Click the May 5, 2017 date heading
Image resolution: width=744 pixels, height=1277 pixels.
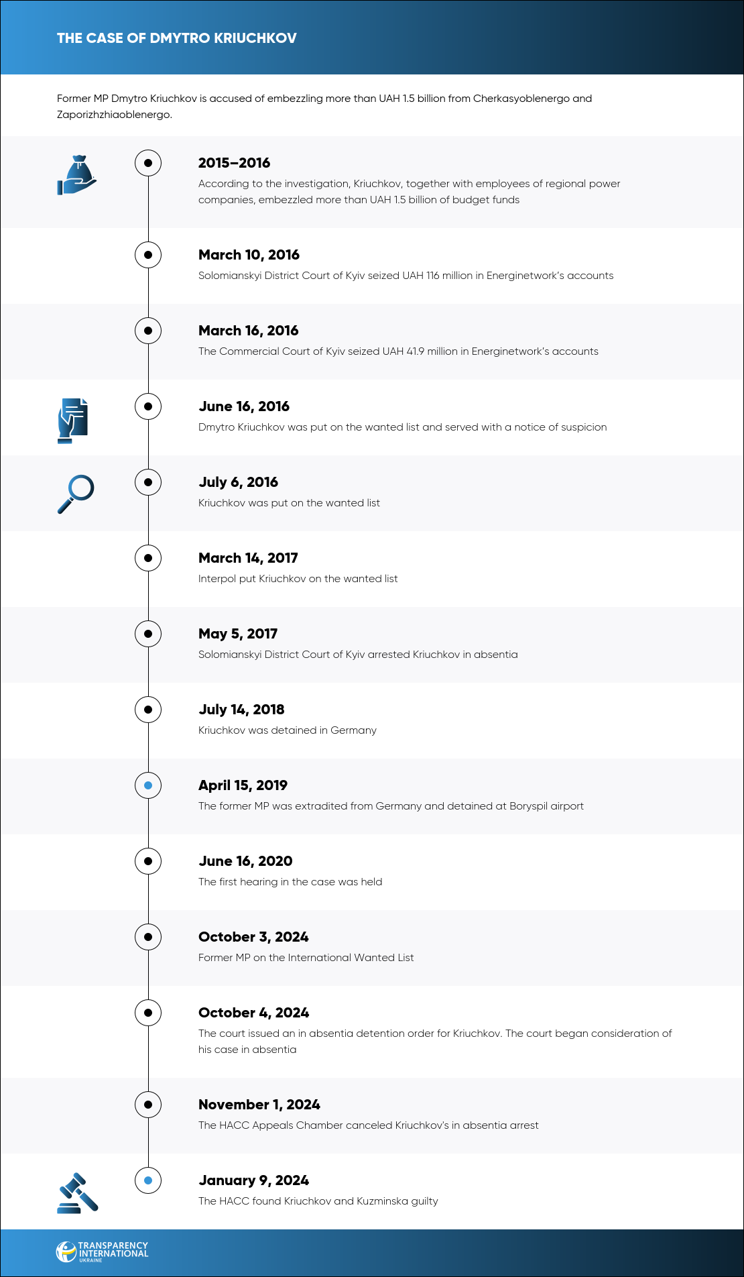point(238,634)
